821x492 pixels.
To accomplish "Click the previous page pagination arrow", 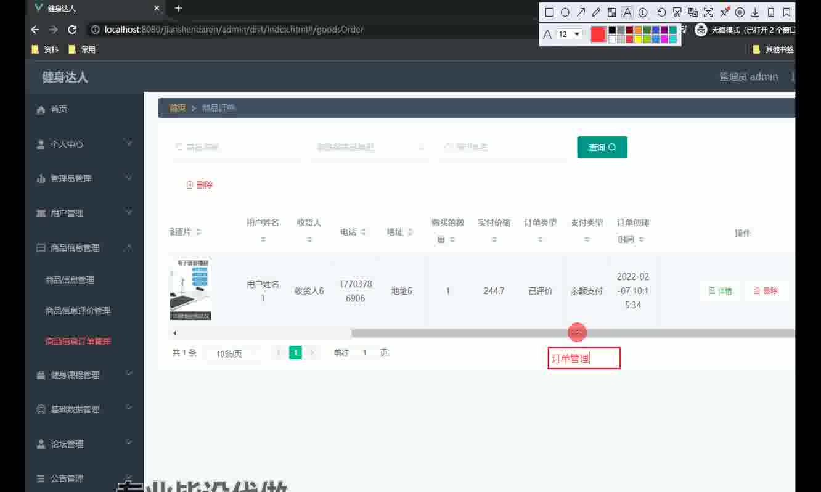I will click(x=279, y=353).
